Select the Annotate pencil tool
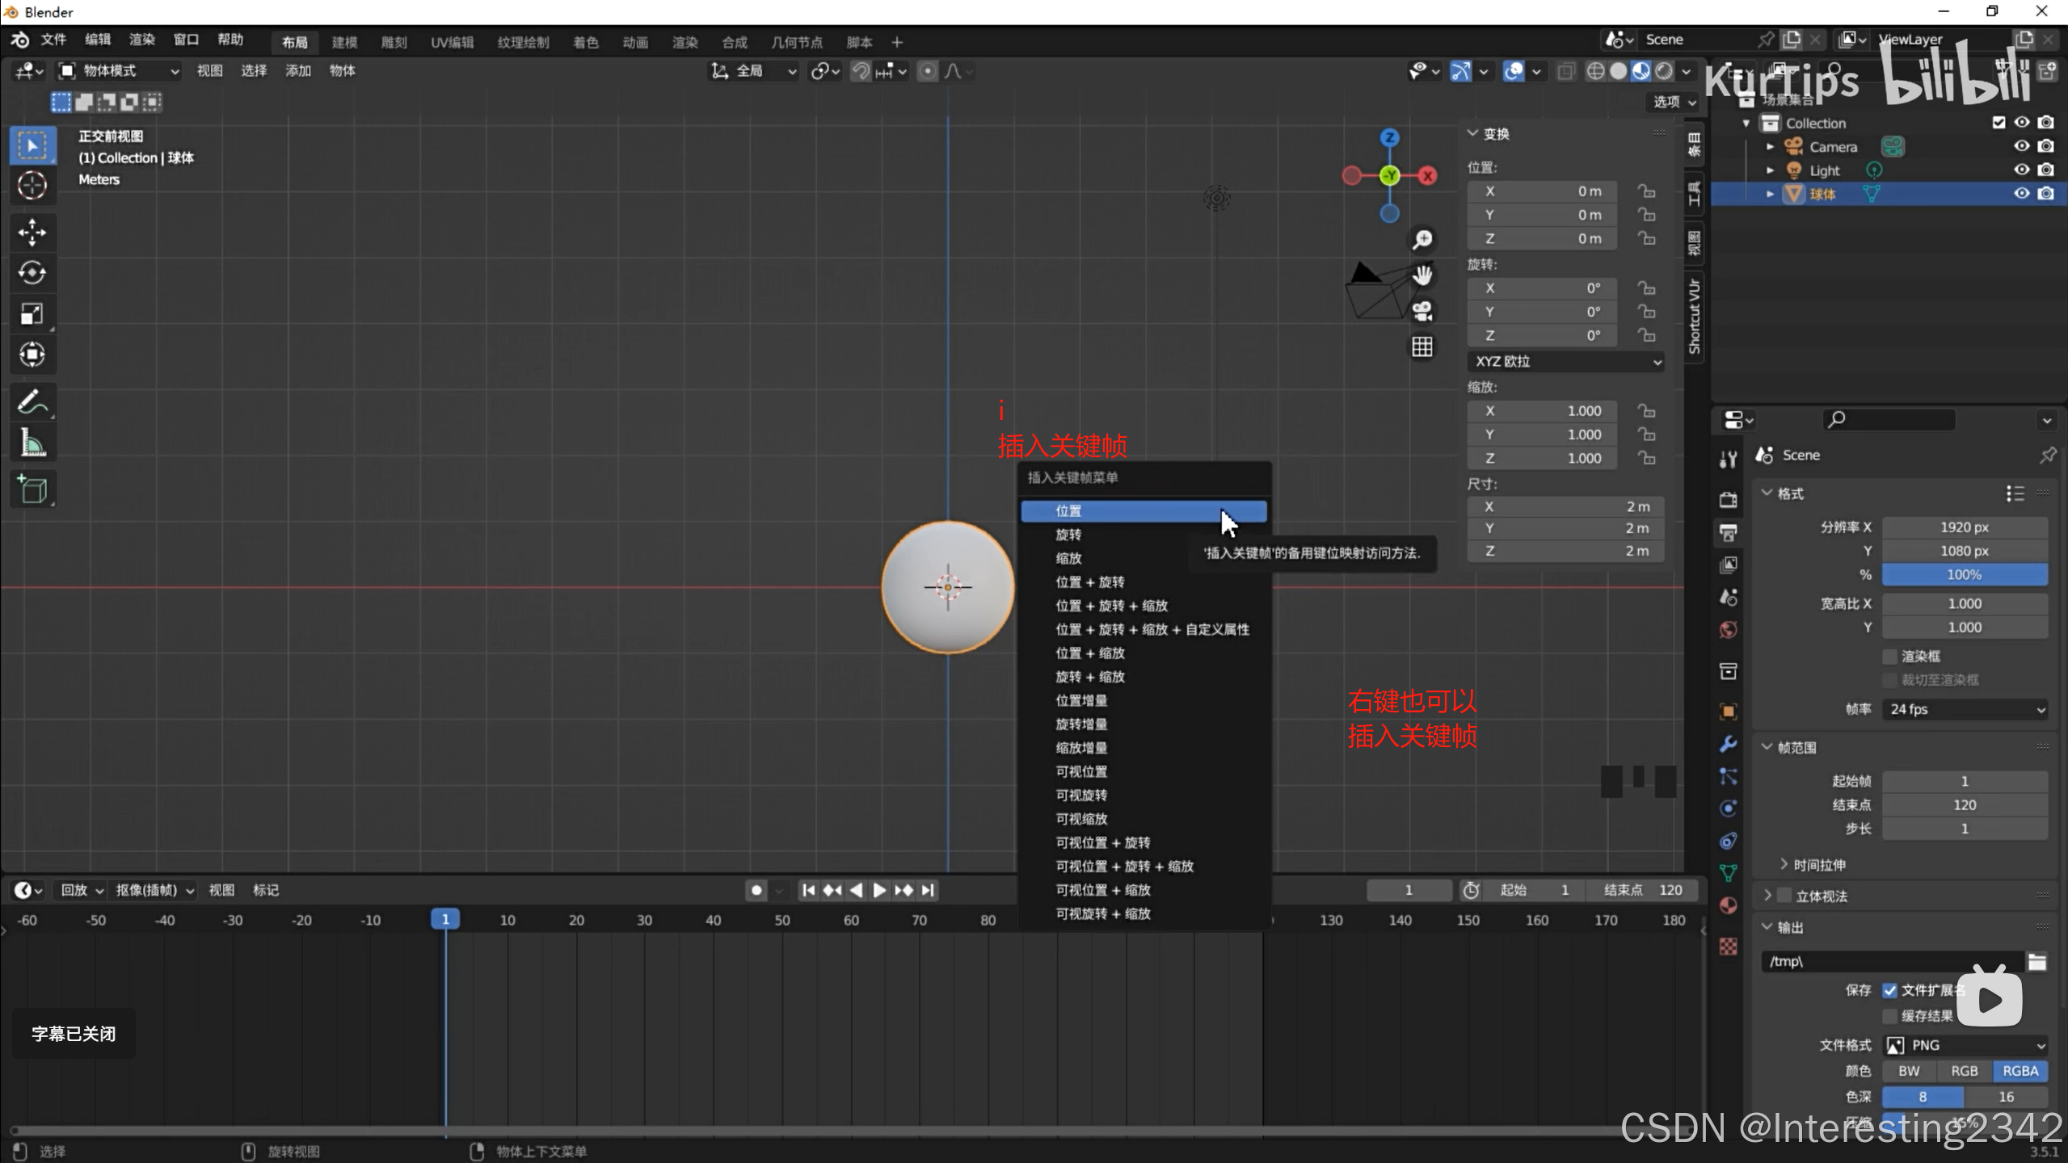 pyautogui.click(x=32, y=401)
